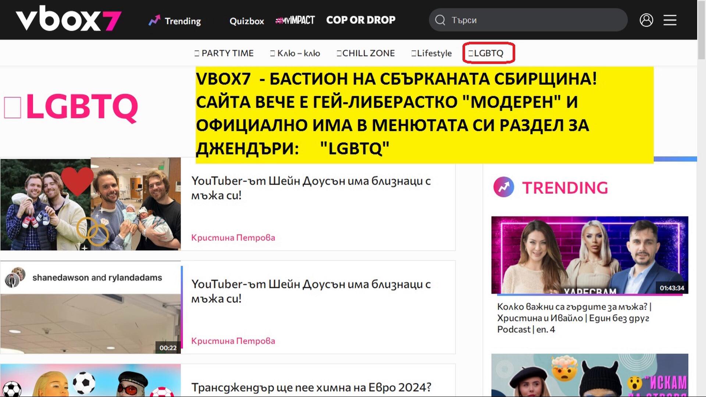706x397 pixels.
Task: Open the Един без друг podcast thumbnail
Action: click(589, 255)
